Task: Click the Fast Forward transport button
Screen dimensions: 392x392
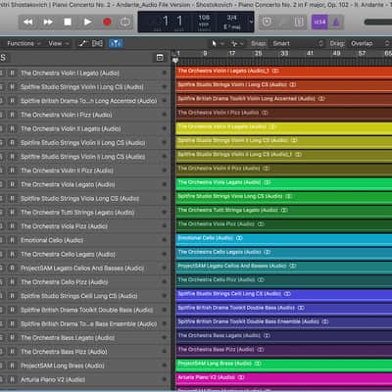Action: 48,22
